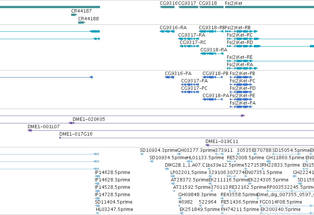Screen dimensions: 314x215
Task: Select EST RH74211.5prime
Action: pos(222,213)
